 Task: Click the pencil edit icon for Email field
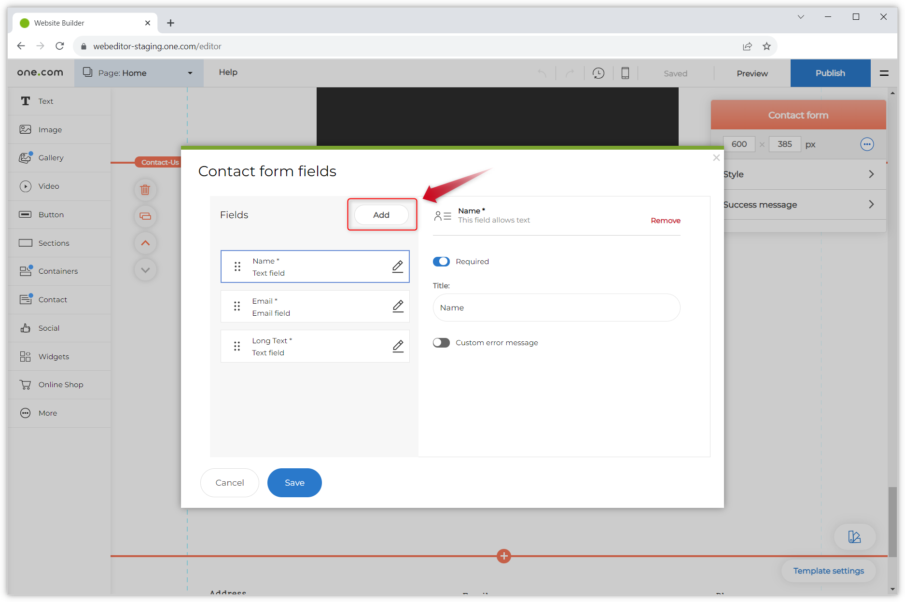[398, 306]
